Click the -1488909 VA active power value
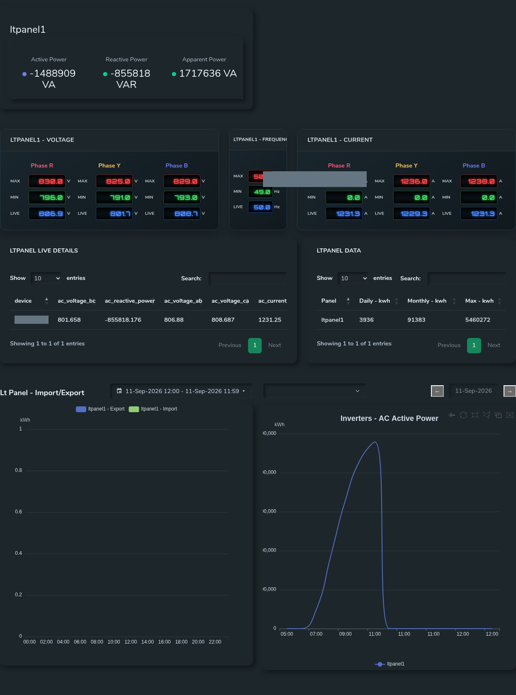This screenshot has width=516, height=695. coord(52,79)
